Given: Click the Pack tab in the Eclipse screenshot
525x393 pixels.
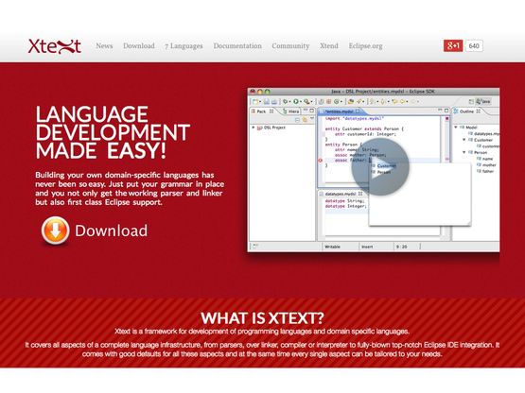Looking at the screenshot, I should (263, 111).
